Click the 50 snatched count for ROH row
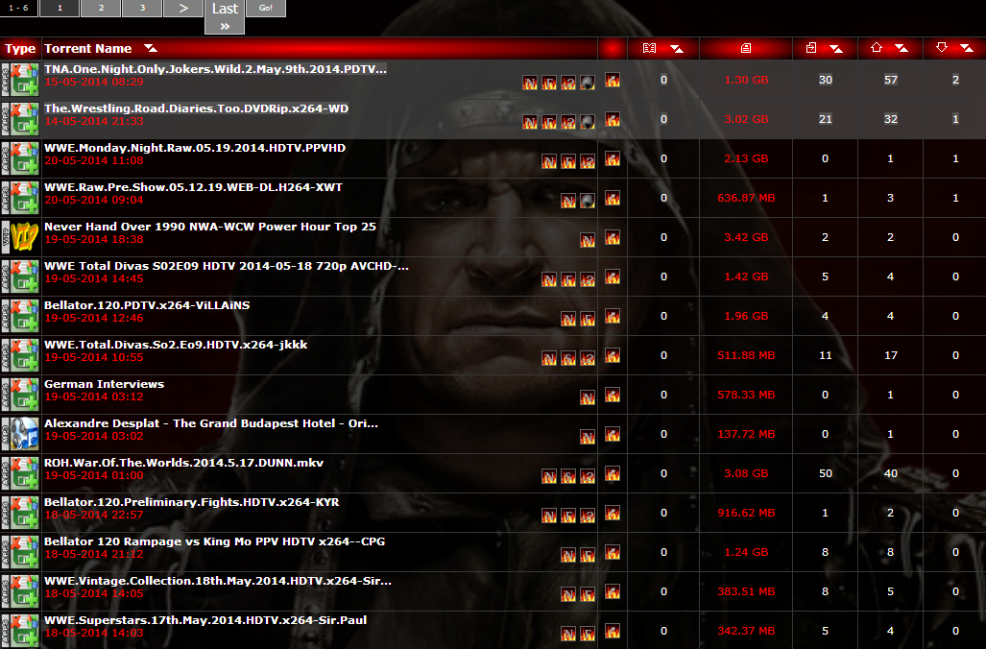The width and height of the screenshot is (986, 649). (825, 473)
